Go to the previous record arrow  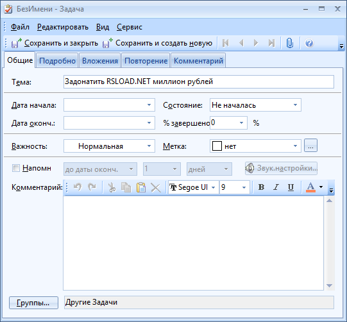pyautogui.click(x=241, y=43)
